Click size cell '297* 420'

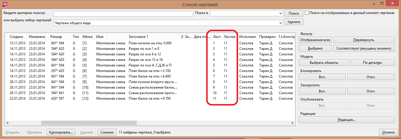pyautogui.click(x=57, y=71)
